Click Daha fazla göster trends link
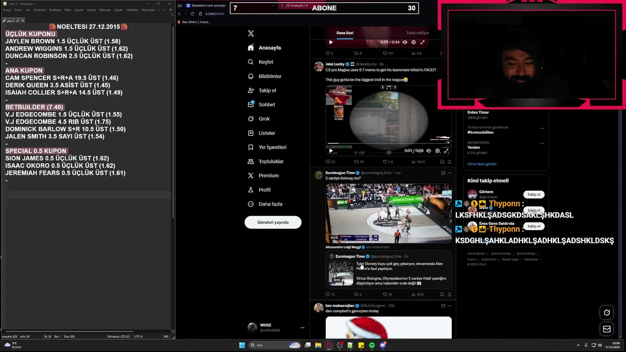 482,164
